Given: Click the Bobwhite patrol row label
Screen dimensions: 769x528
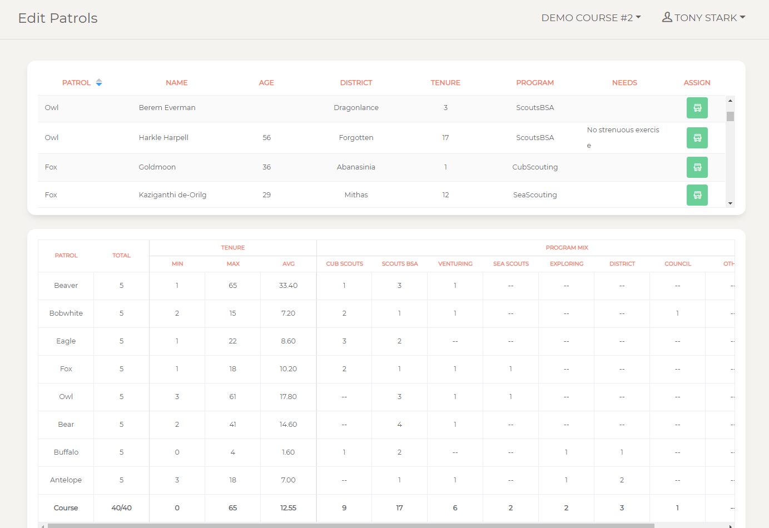Looking at the screenshot, I should point(66,313).
